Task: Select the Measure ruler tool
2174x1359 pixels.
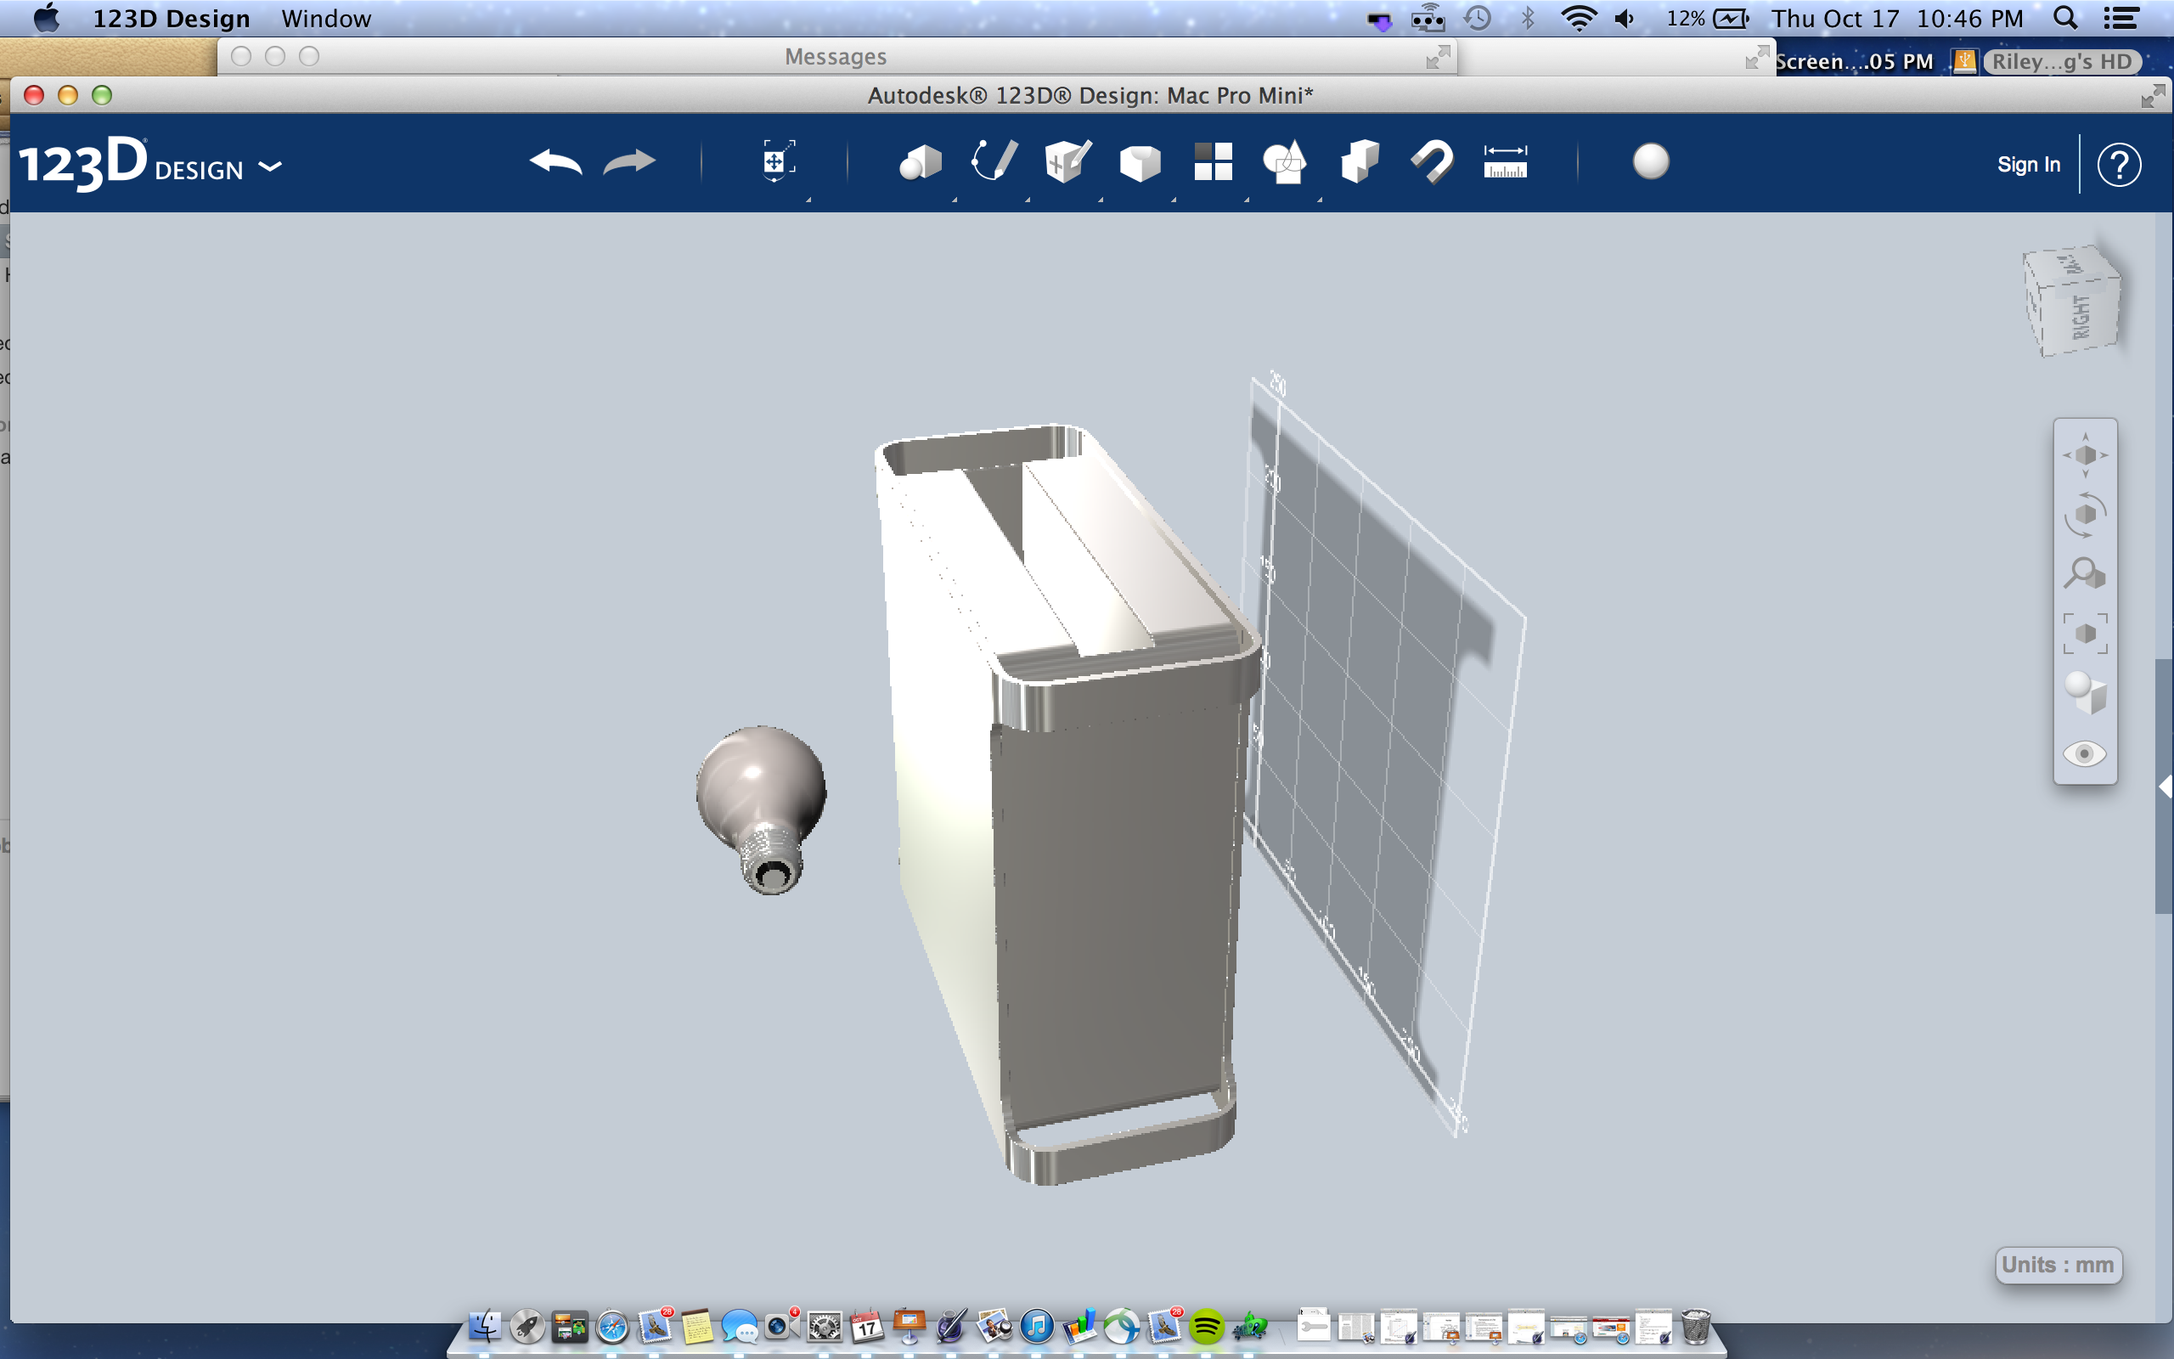Action: [x=1506, y=161]
